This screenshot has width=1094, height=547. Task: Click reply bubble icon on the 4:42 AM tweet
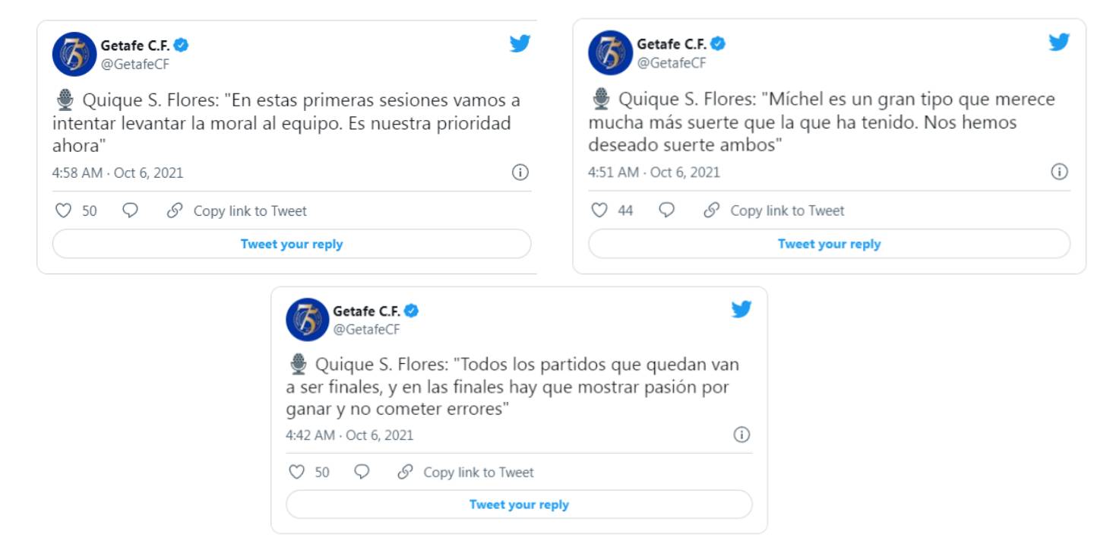[x=362, y=472]
